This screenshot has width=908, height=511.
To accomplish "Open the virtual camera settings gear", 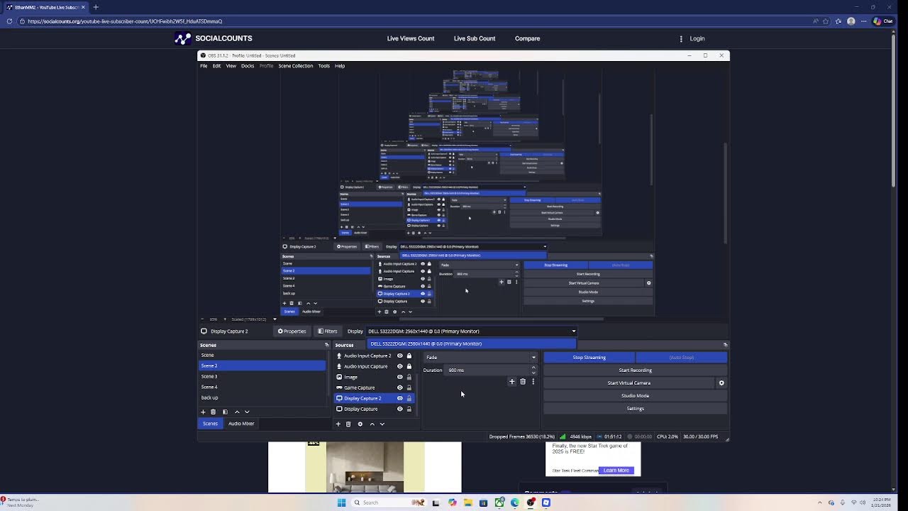I will click(721, 383).
